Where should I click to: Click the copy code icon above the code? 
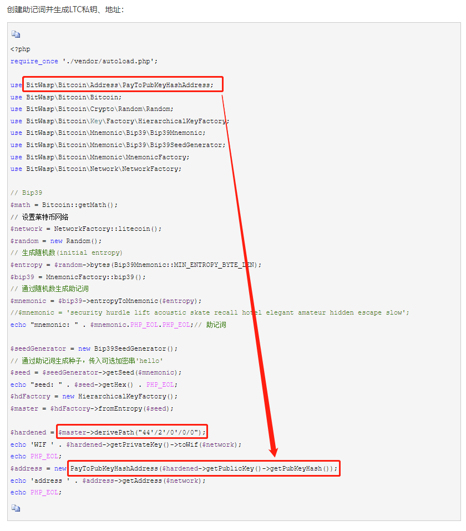16,34
